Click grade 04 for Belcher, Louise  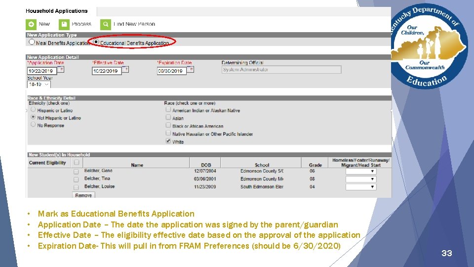[312, 187]
